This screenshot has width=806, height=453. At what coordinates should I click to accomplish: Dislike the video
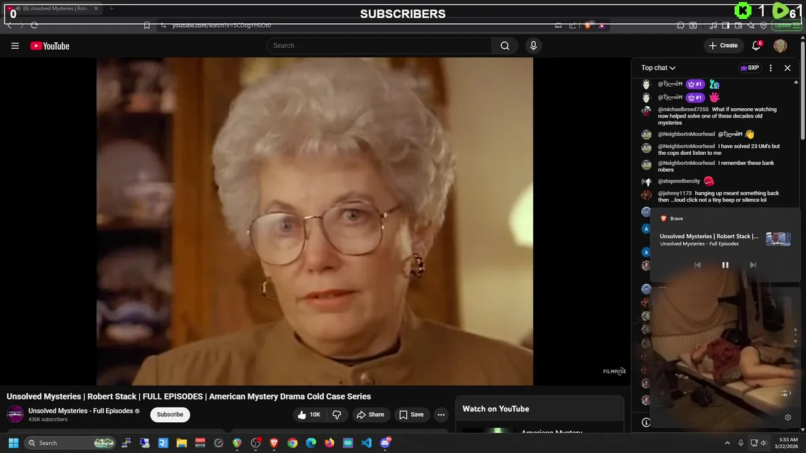[x=337, y=415]
